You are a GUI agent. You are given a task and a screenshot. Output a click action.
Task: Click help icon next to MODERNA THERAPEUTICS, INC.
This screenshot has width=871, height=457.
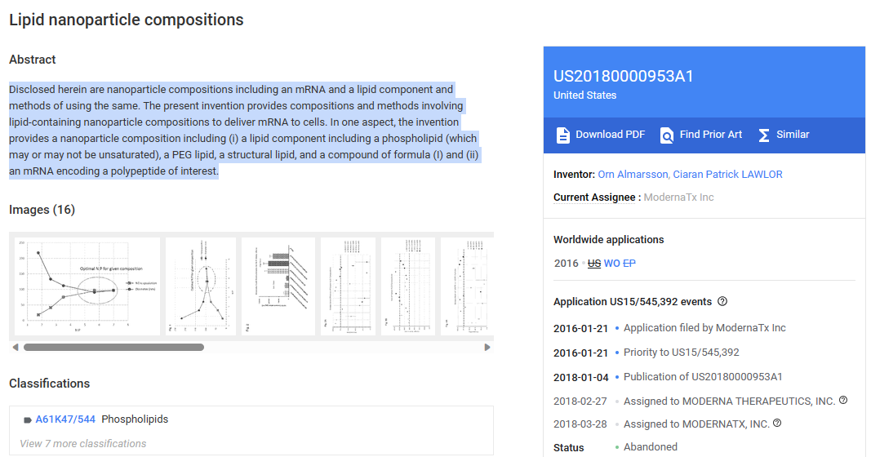pyautogui.click(x=843, y=400)
